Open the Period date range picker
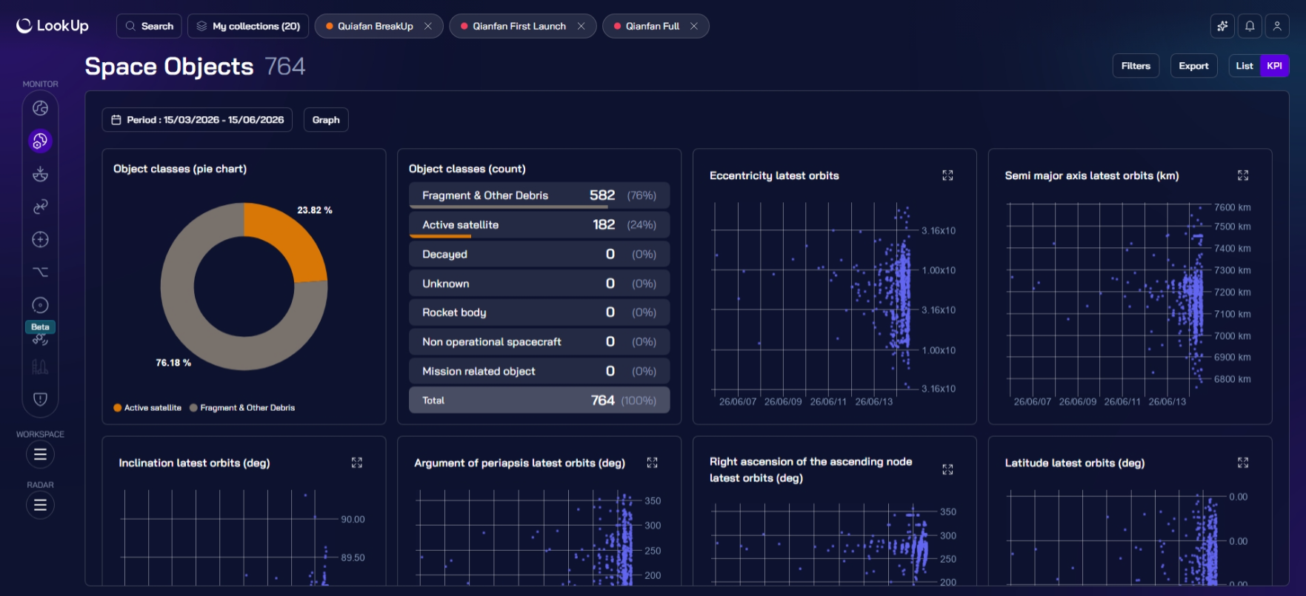Screen dimensions: 1306x596 pyautogui.click(x=197, y=120)
